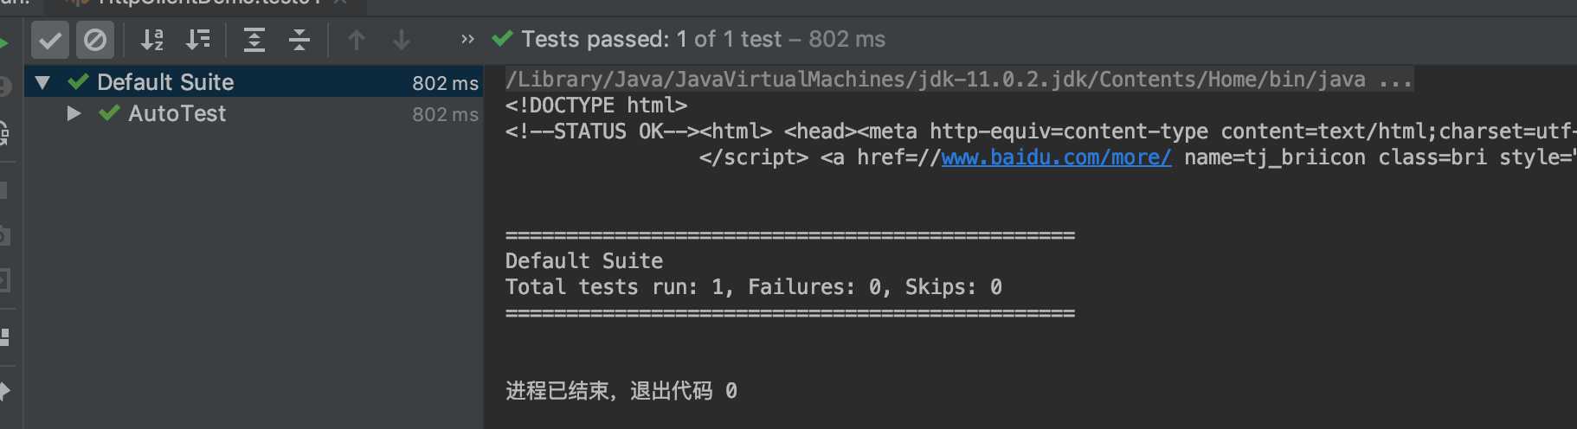This screenshot has height=429, width=1577.
Task: Select the Default Suite row
Action: (254, 82)
